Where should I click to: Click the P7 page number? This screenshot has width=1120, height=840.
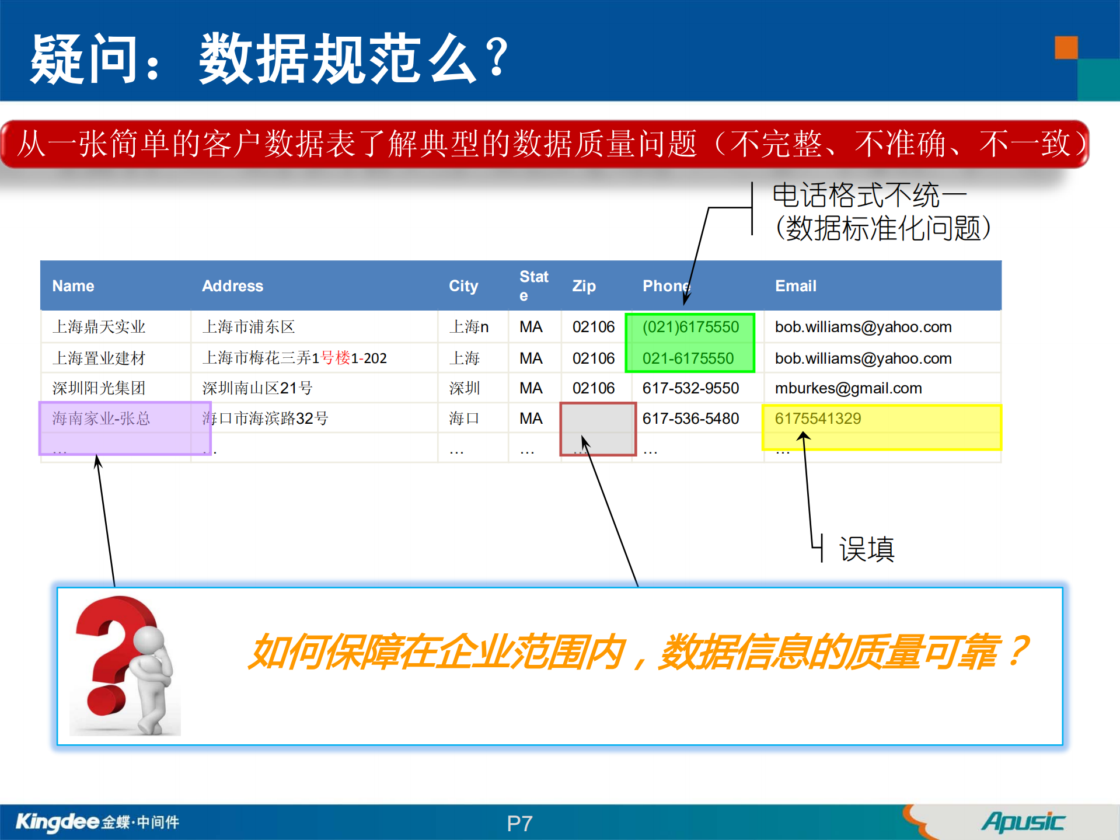click(519, 822)
